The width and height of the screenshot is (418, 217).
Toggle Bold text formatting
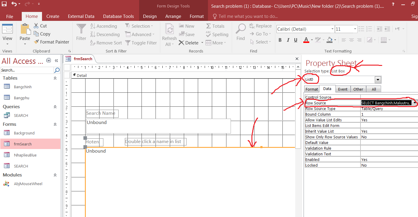pyautogui.click(x=280, y=40)
